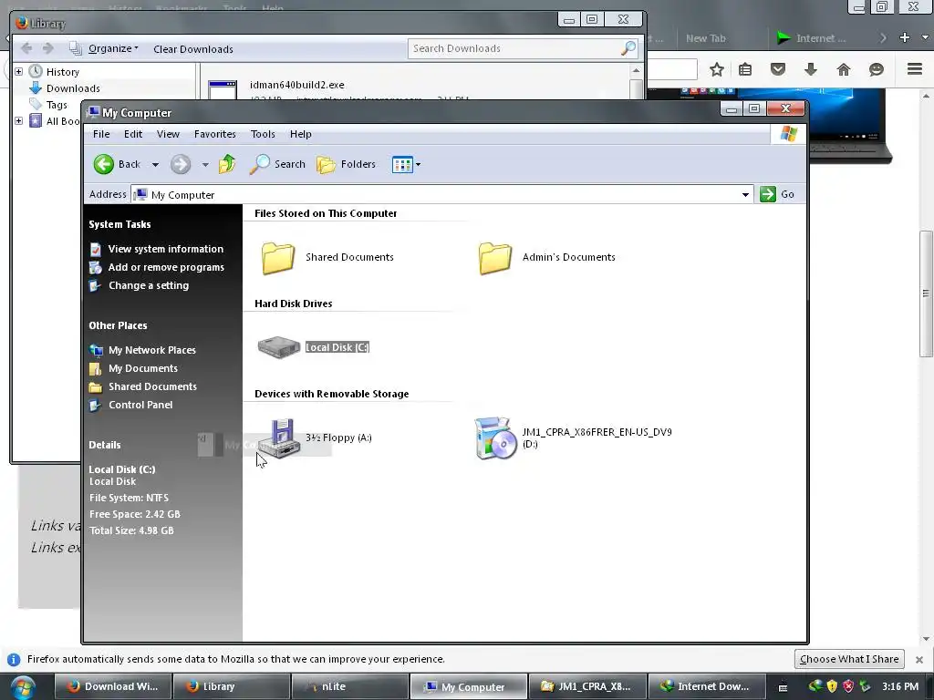The height and width of the screenshot is (700, 934).
Task: Open Shared Documents link in Other Places
Action: (152, 386)
